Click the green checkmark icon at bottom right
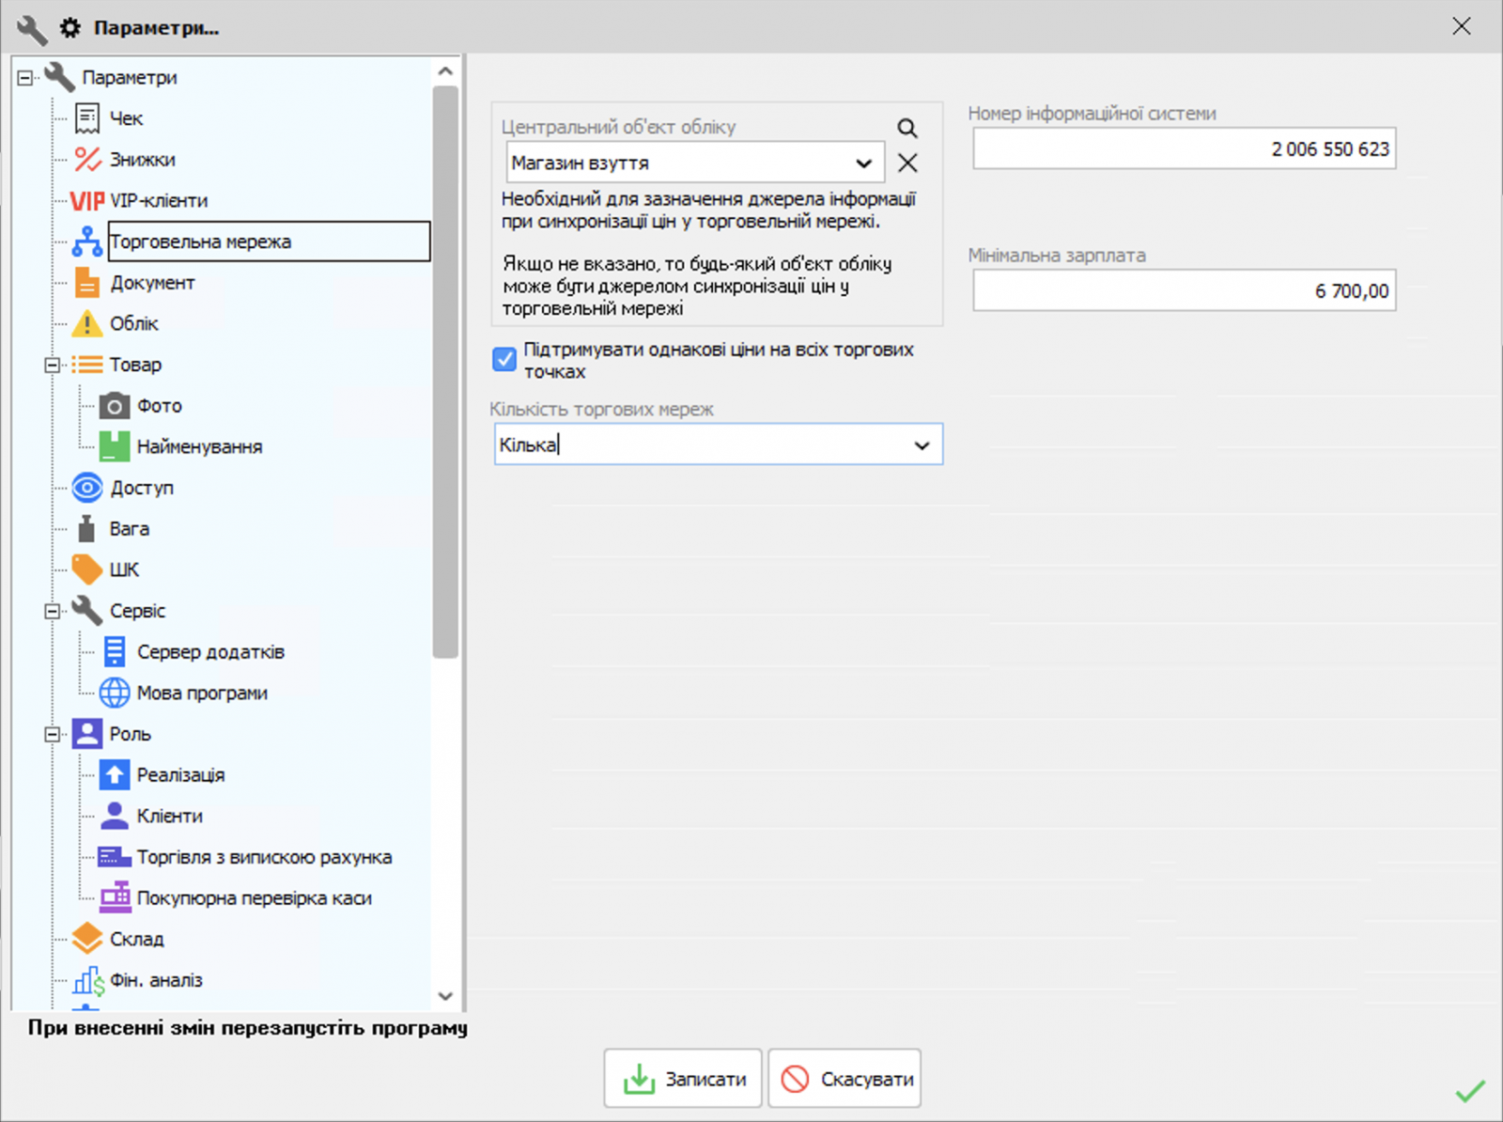The image size is (1503, 1122). point(1469,1090)
